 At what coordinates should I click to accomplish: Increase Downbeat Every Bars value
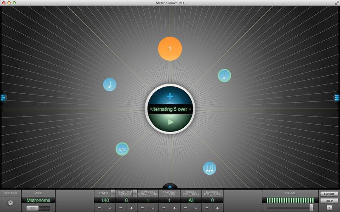[153, 208]
